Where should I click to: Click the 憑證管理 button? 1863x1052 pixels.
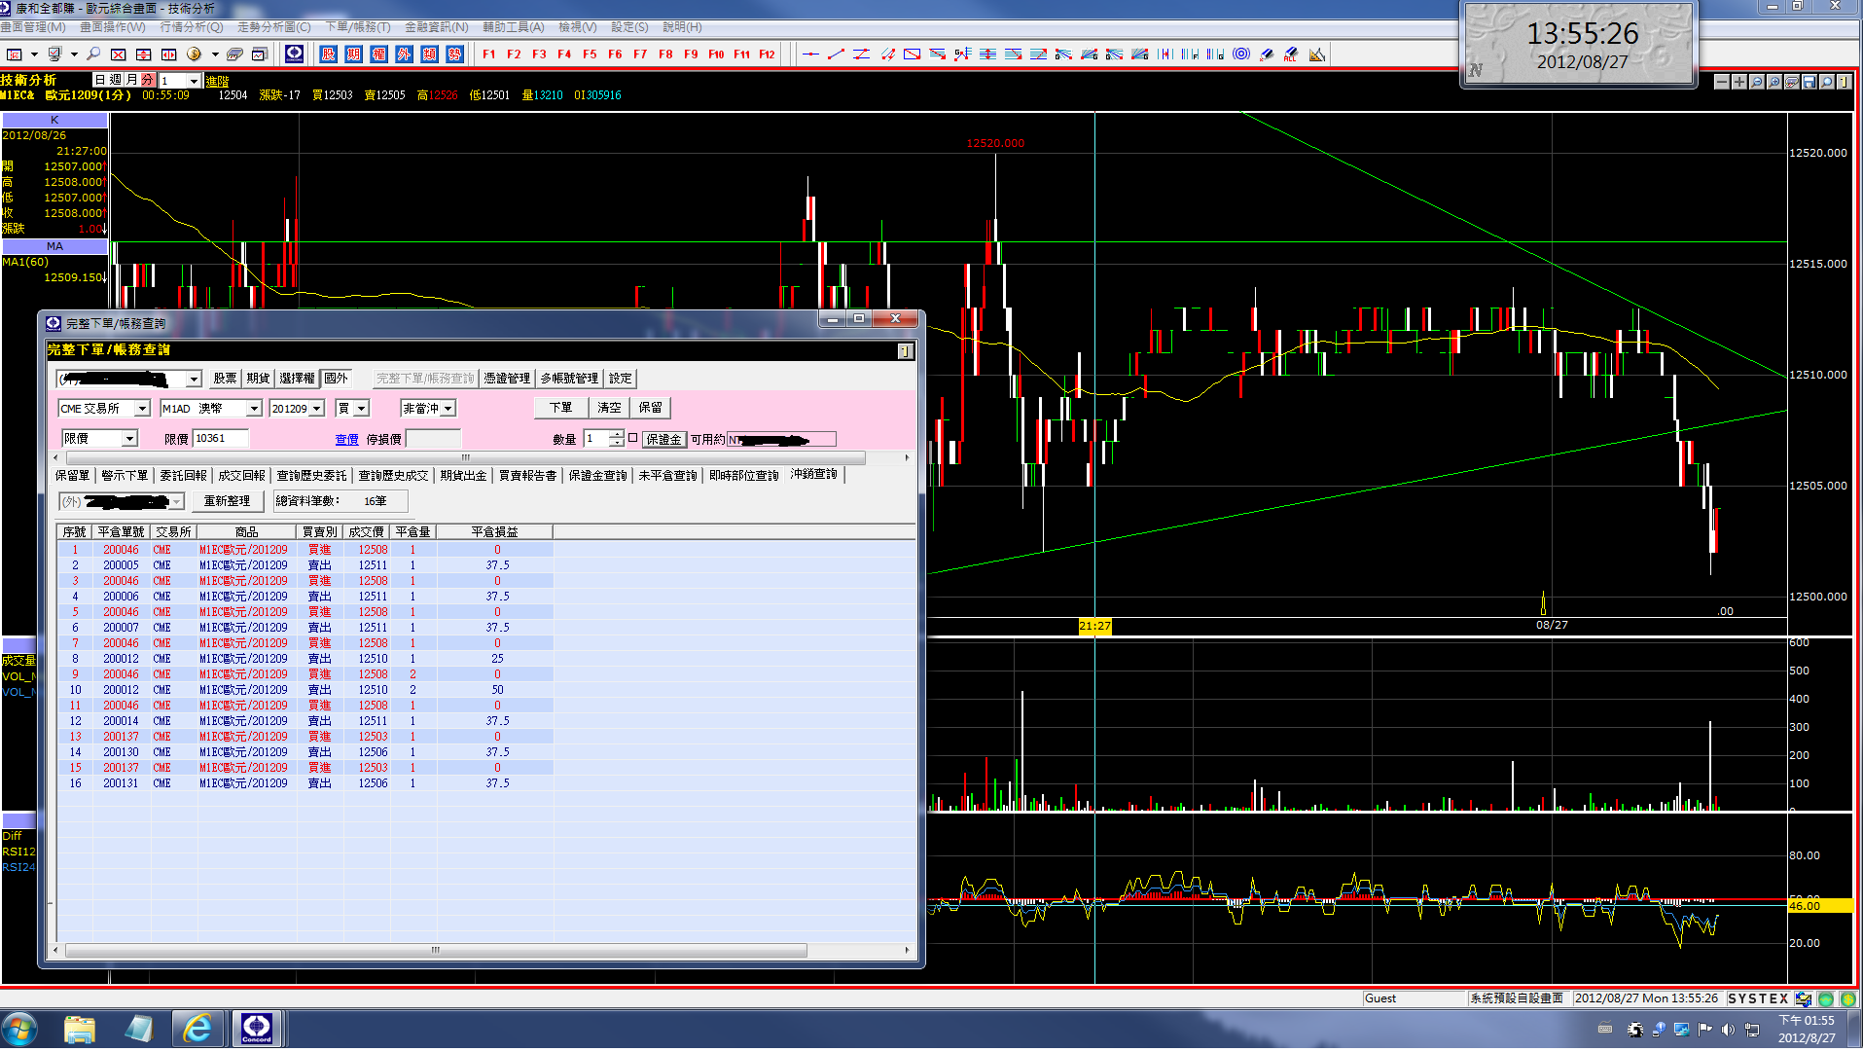(507, 379)
